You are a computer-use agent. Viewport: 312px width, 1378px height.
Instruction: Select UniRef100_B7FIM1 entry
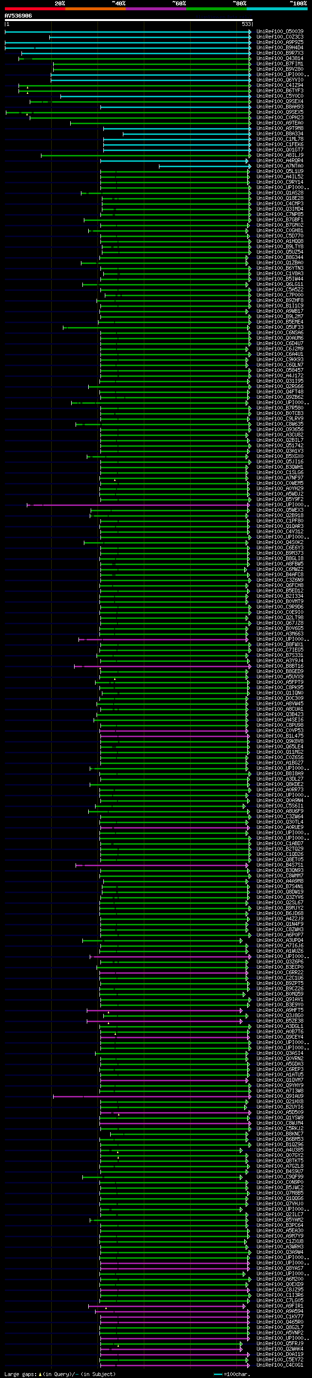pos(280,64)
